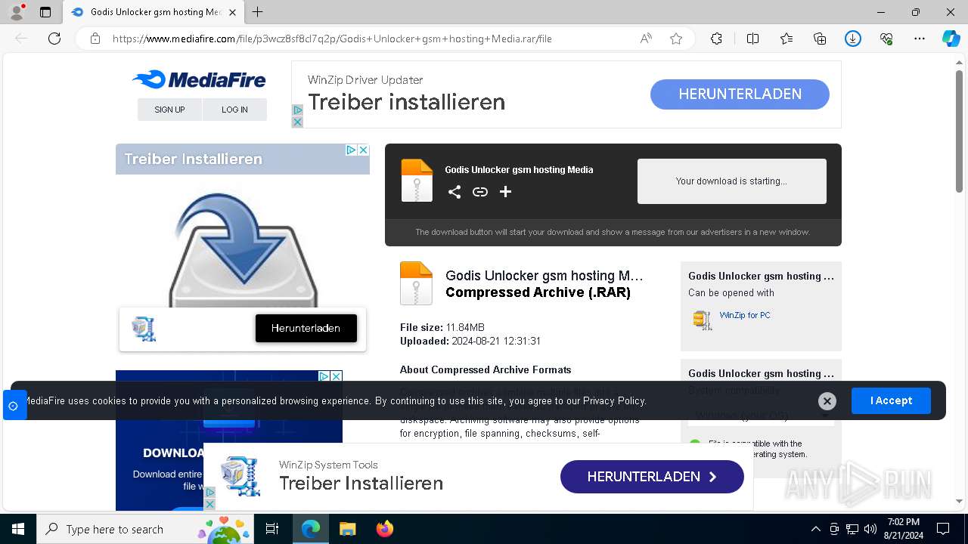Open WinZip for PC link
This screenshot has height=544, width=968.
coord(745,315)
